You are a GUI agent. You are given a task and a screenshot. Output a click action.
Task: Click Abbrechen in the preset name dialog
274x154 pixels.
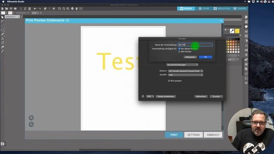coord(190,57)
